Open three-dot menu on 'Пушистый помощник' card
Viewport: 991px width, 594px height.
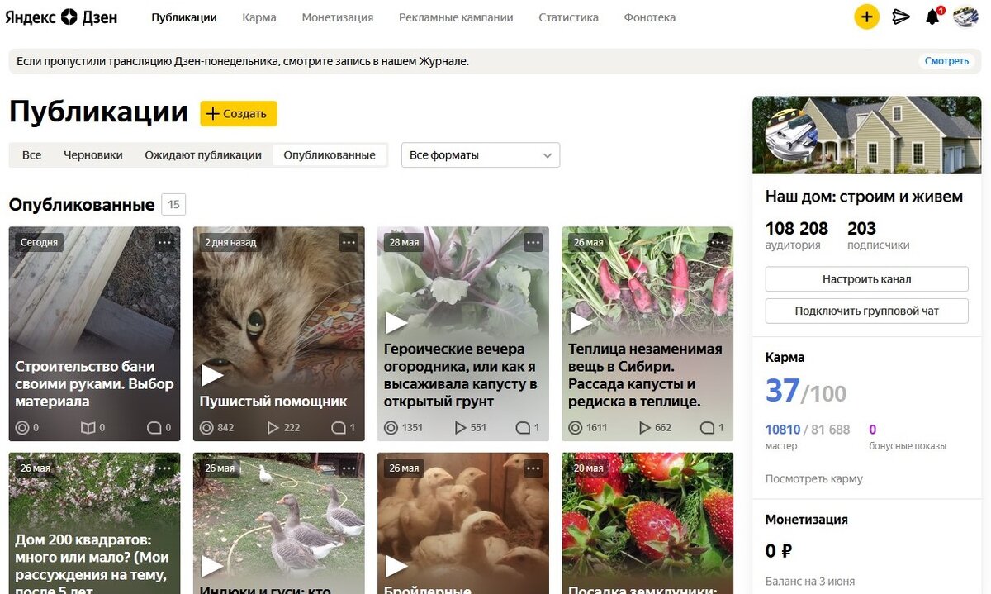pyautogui.click(x=349, y=242)
